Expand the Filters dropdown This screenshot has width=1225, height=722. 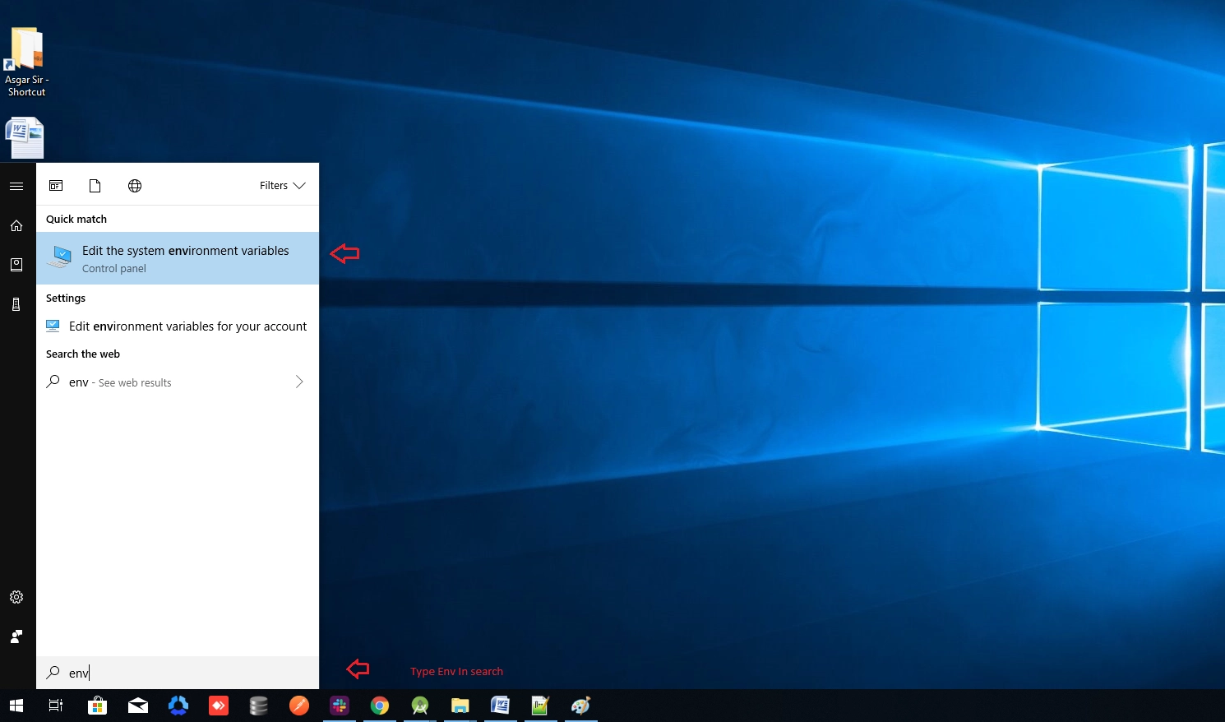tap(282, 186)
